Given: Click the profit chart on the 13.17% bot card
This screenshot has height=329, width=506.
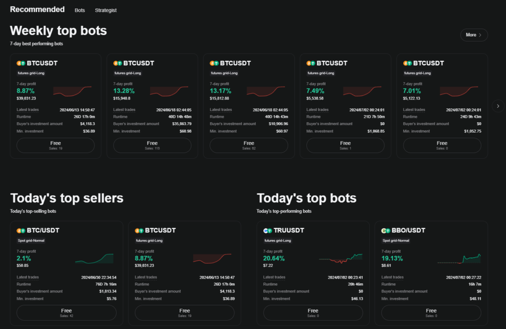Looking at the screenshot, I should point(265,92).
